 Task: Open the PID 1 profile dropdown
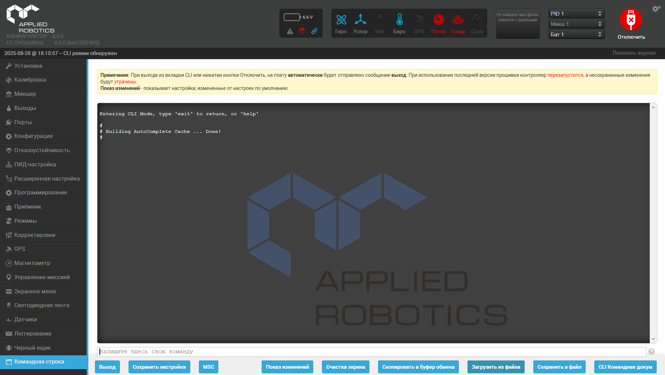[576, 13]
